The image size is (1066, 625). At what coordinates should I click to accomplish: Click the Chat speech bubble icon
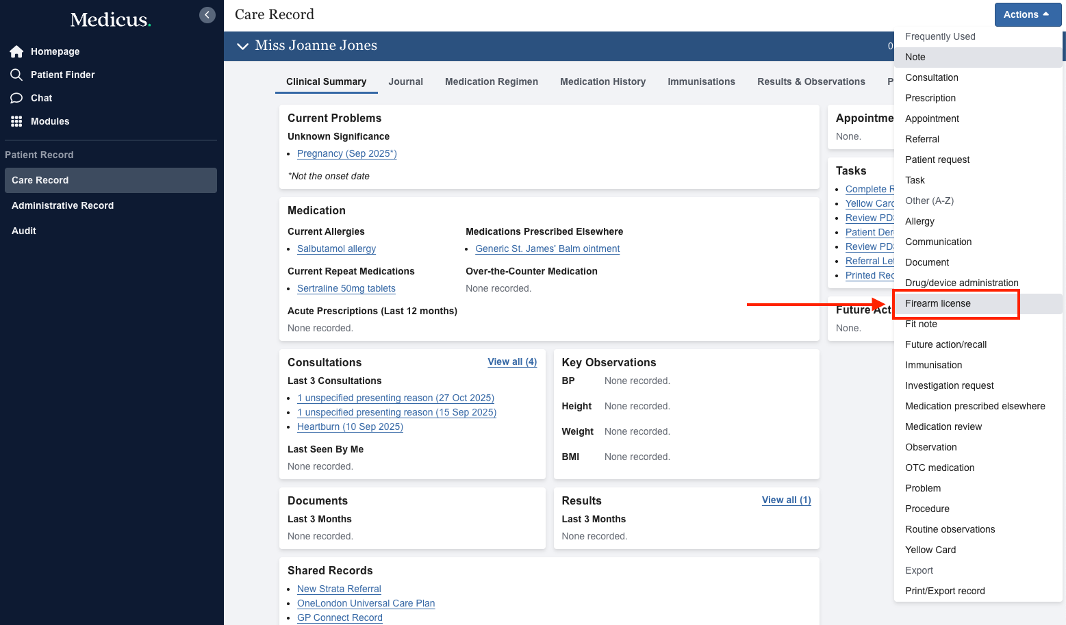point(16,98)
